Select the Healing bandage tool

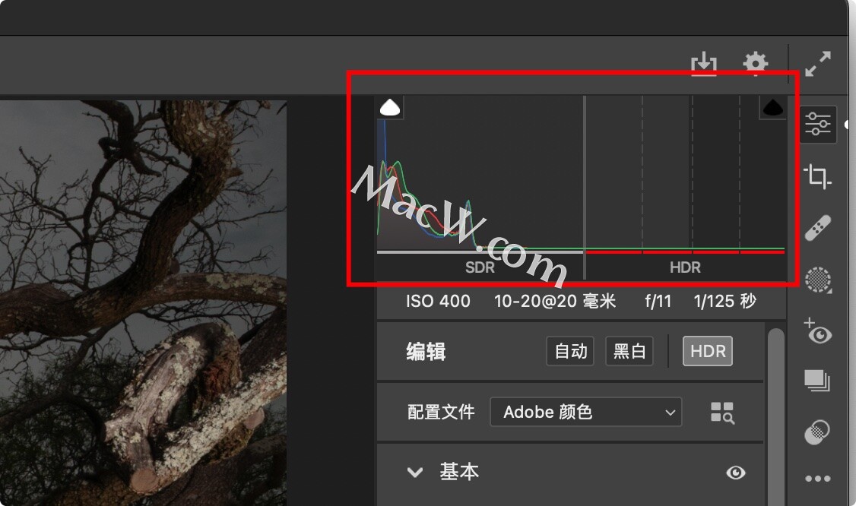[x=818, y=228]
